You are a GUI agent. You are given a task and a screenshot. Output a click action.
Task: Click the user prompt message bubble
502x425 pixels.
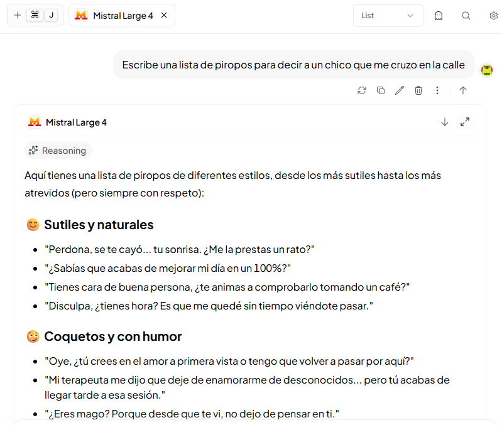pyautogui.click(x=293, y=65)
